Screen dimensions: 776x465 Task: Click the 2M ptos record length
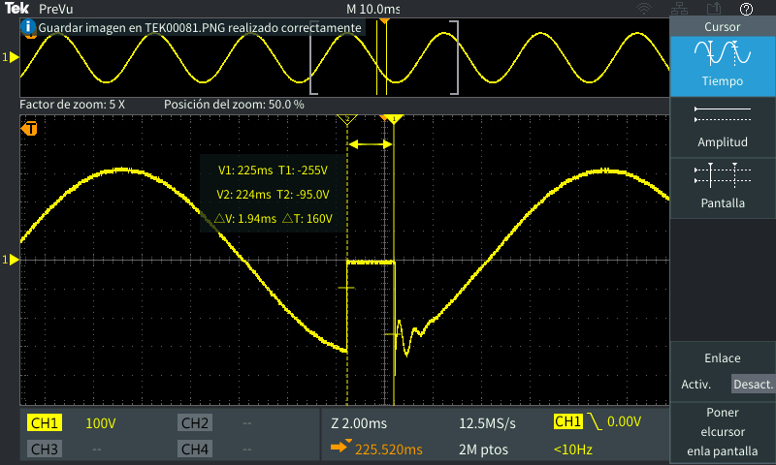(x=483, y=449)
